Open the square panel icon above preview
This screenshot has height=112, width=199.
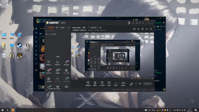(x=134, y=29)
